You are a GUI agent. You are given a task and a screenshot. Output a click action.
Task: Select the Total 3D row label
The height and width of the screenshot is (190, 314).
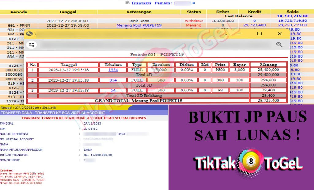click(x=144, y=85)
